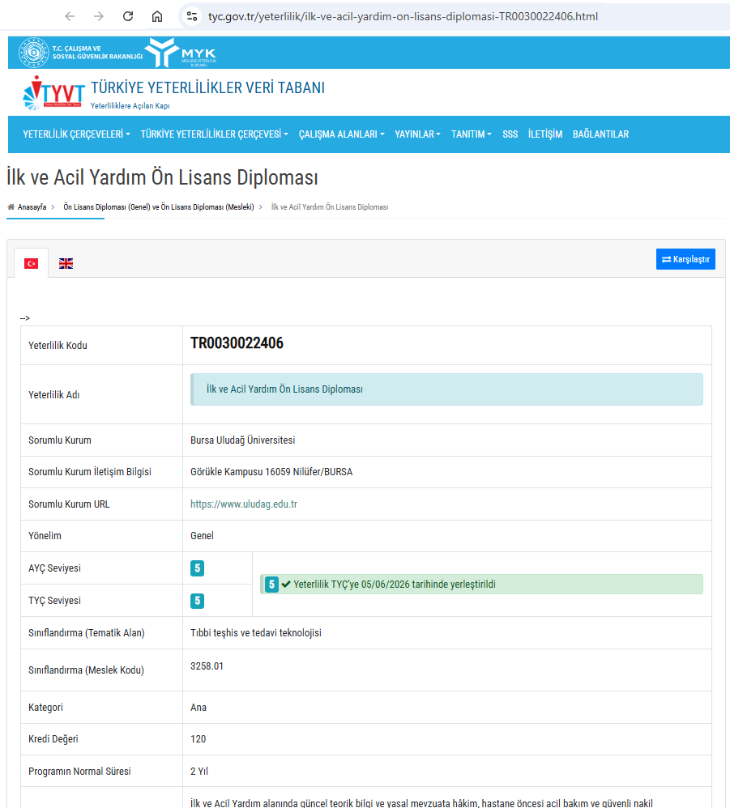Click the browser forward arrow
Viewport: 730px width, 808px height.
pyautogui.click(x=99, y=16)
